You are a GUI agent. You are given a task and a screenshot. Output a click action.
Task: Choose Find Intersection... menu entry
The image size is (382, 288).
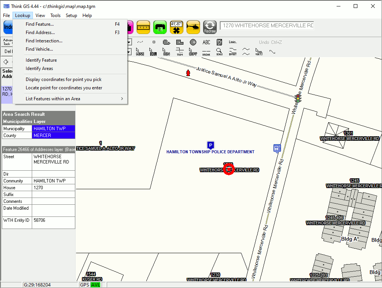[70, 41]
